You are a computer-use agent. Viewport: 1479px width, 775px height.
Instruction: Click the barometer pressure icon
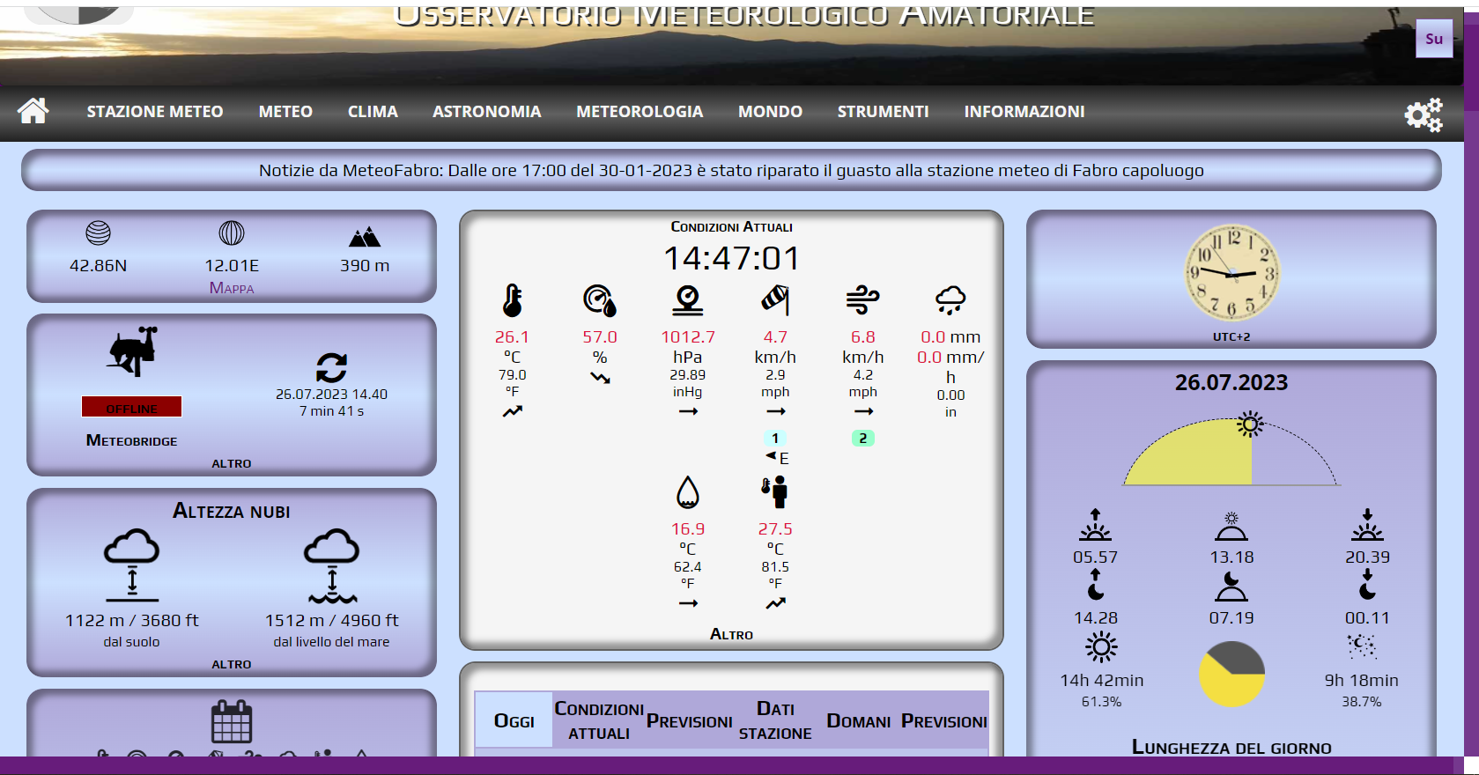pos(687,300)
